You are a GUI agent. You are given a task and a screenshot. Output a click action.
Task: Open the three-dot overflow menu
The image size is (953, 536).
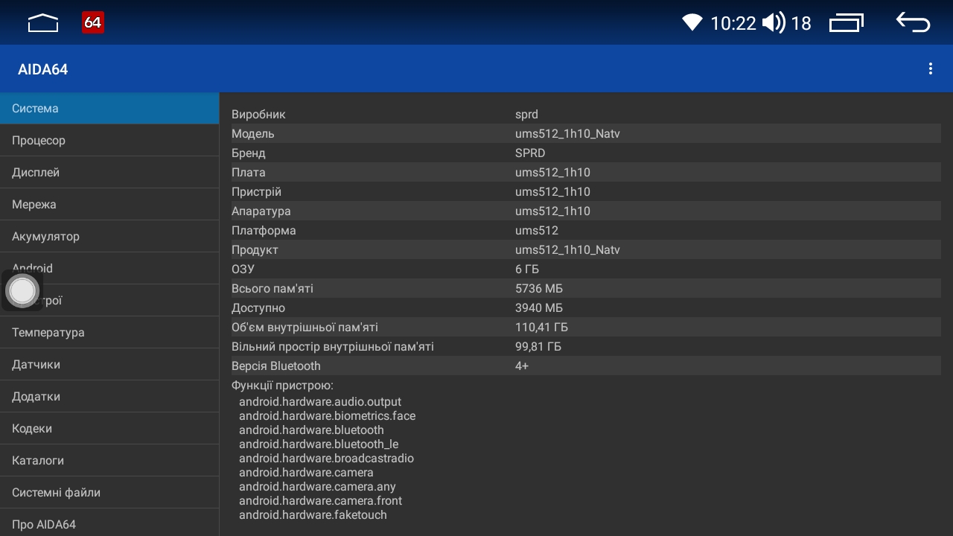point(930,68)
